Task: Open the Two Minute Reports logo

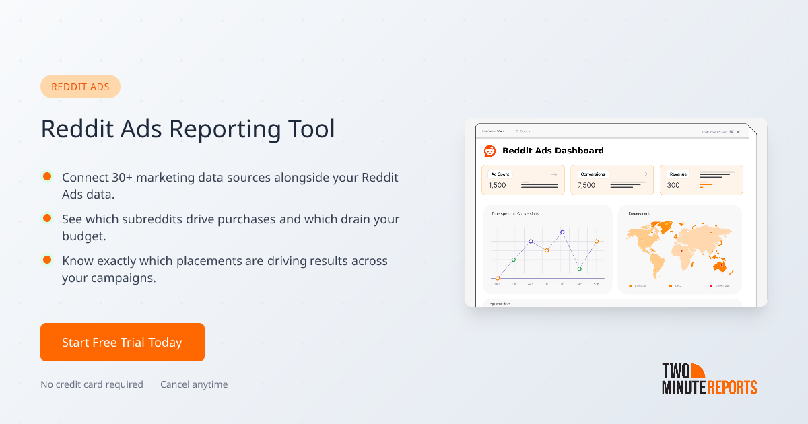Action: (x=710, y=379)
